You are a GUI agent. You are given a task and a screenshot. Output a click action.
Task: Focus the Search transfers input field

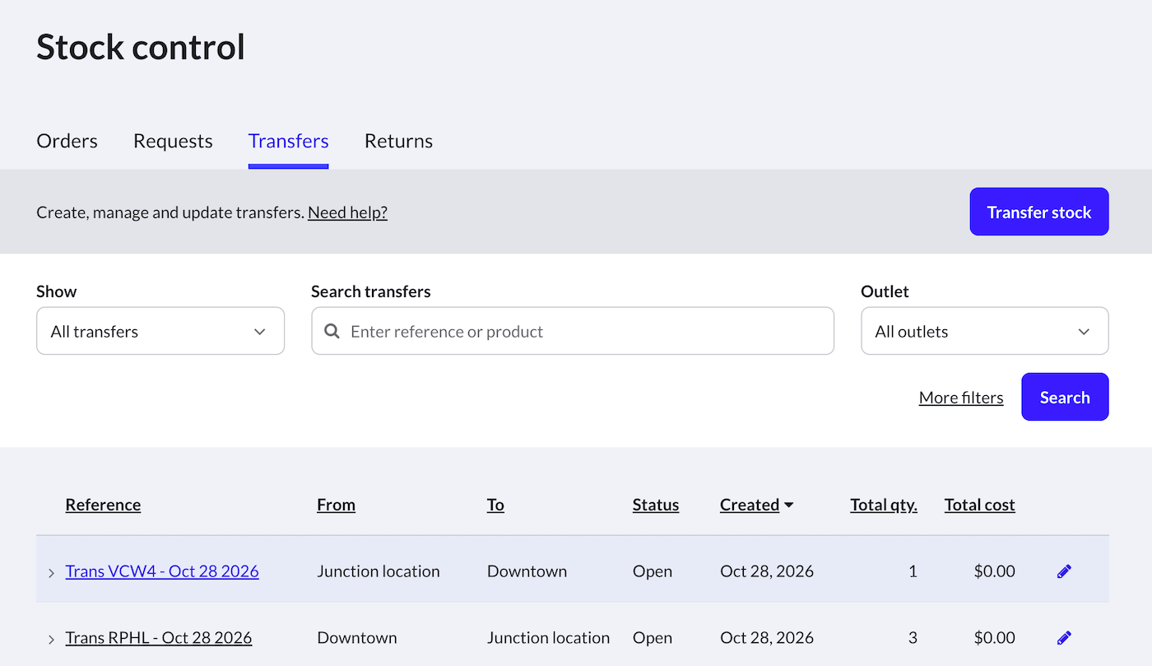(573, 331)
